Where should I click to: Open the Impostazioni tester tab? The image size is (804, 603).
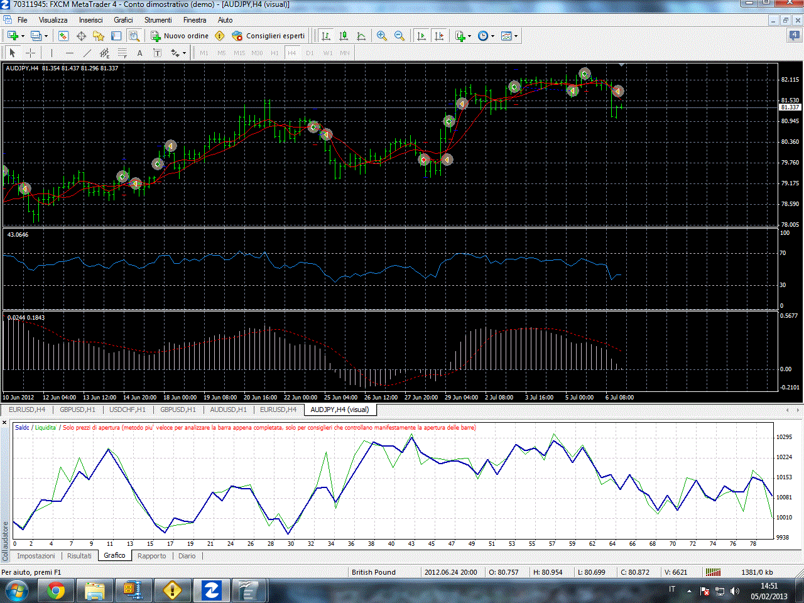pyautogui.click(x=36, y=556)
